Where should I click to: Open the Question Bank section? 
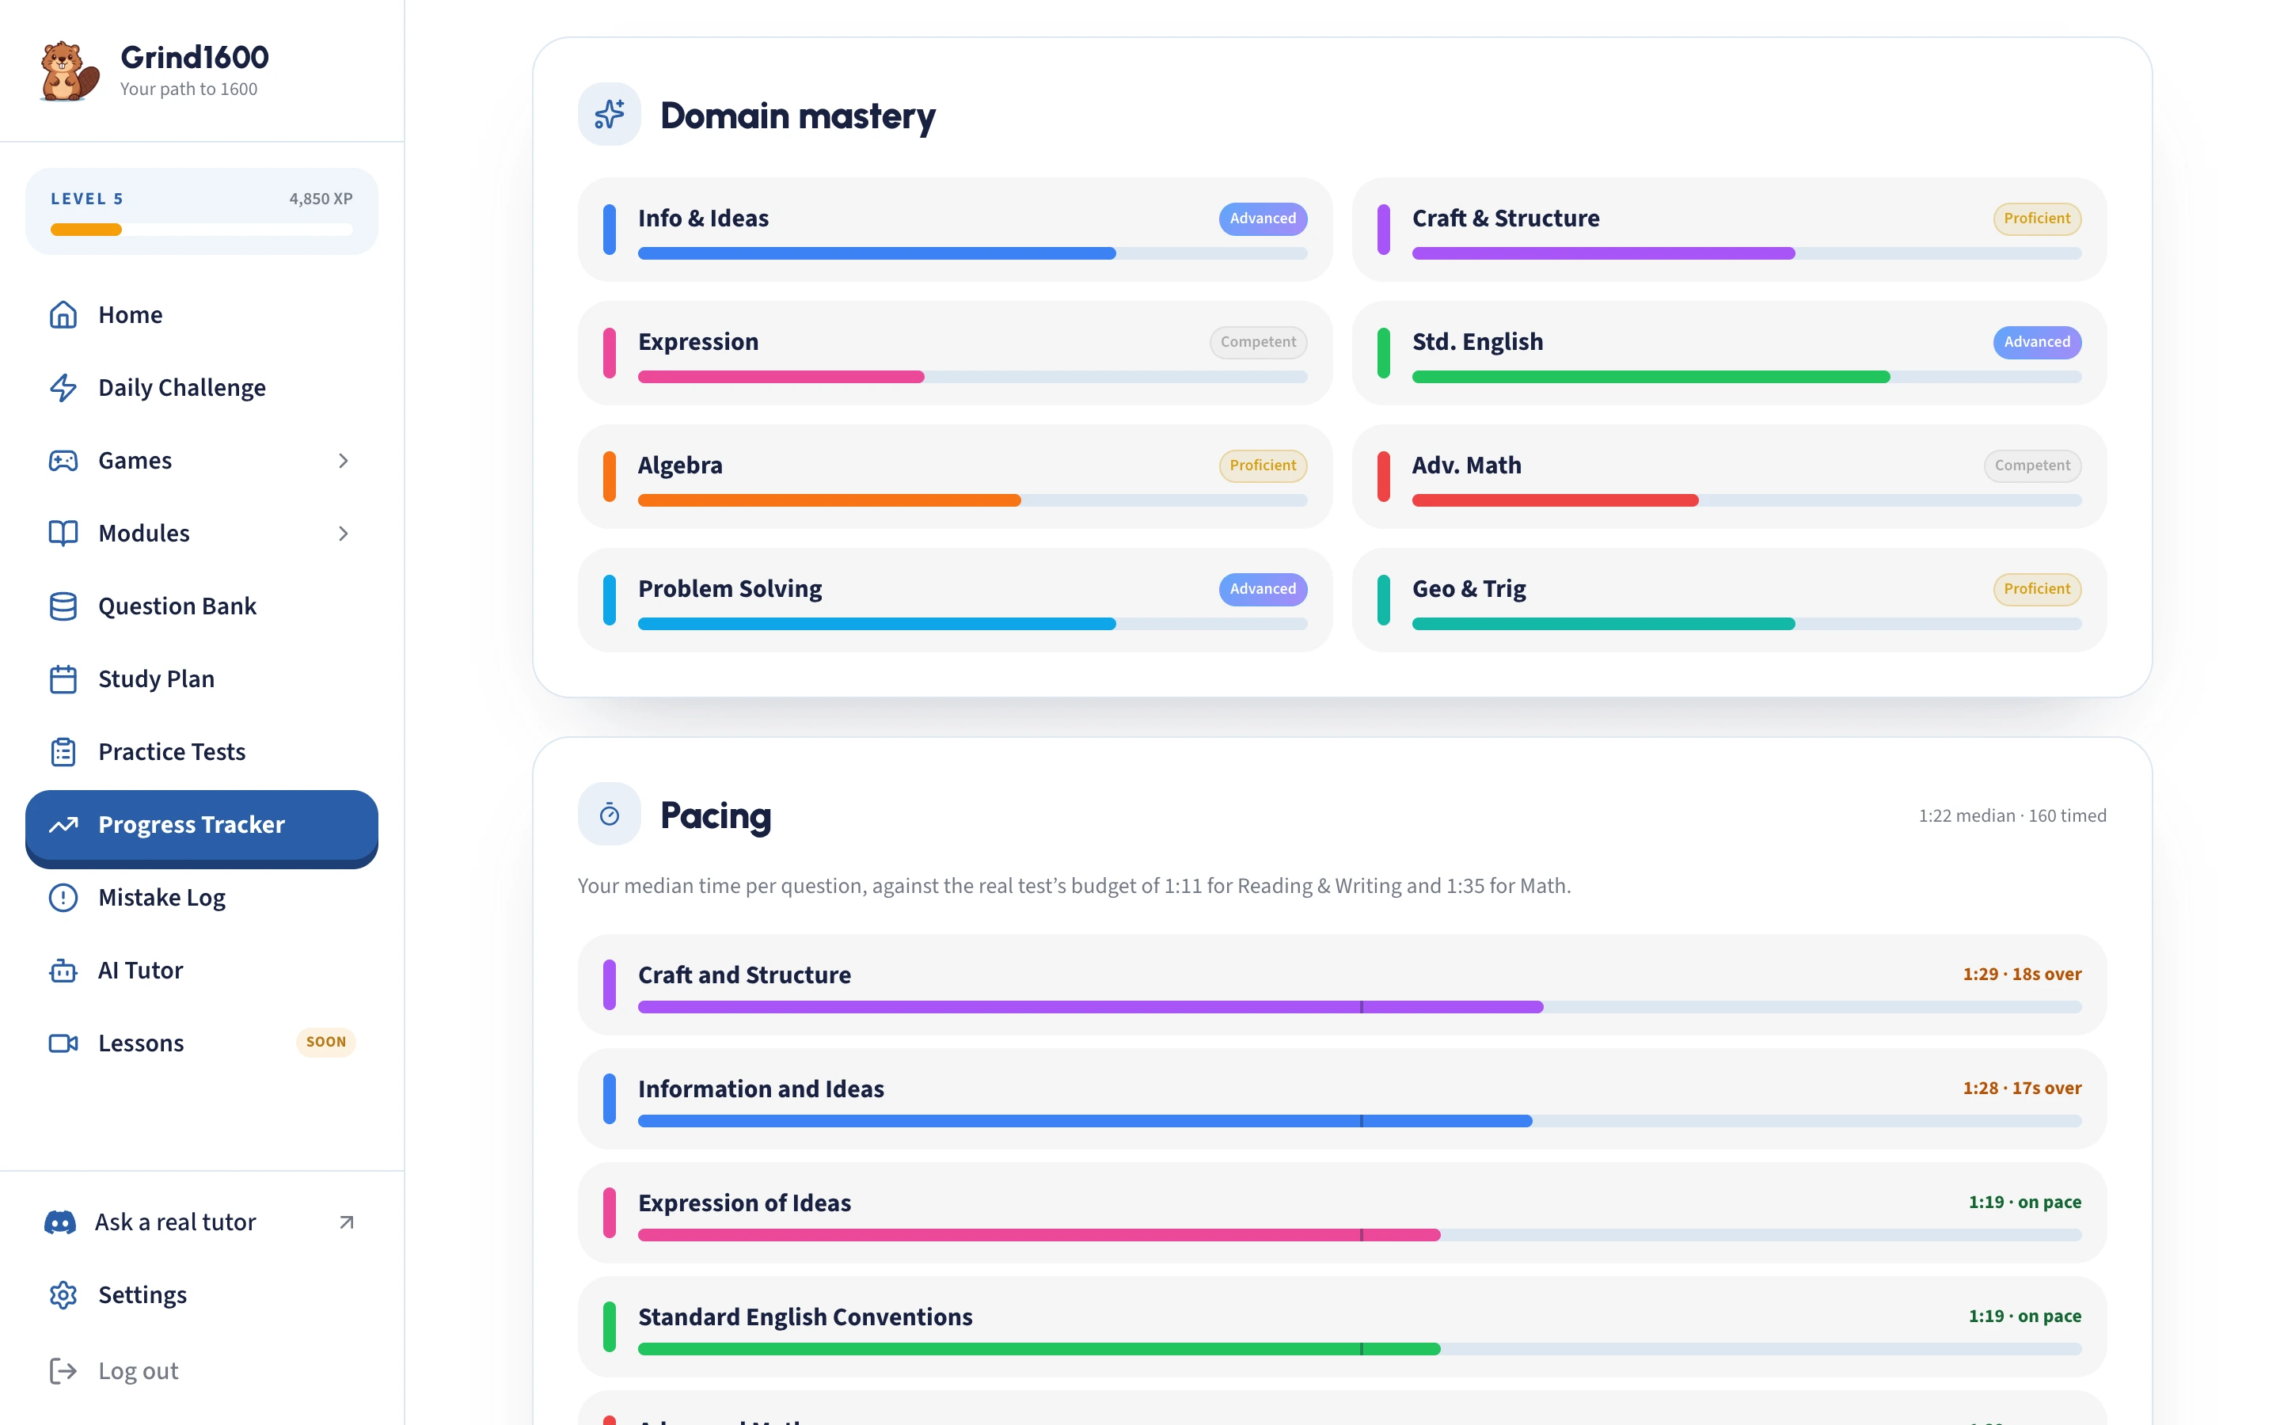[202, 606]
